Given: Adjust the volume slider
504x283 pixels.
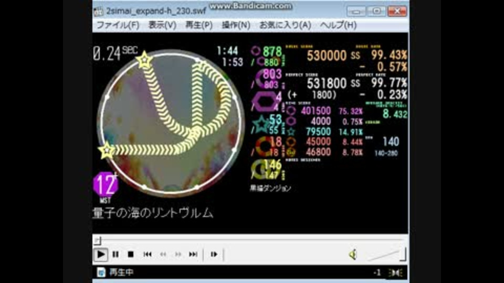Looking at the screenshot, I should (386, 255).
